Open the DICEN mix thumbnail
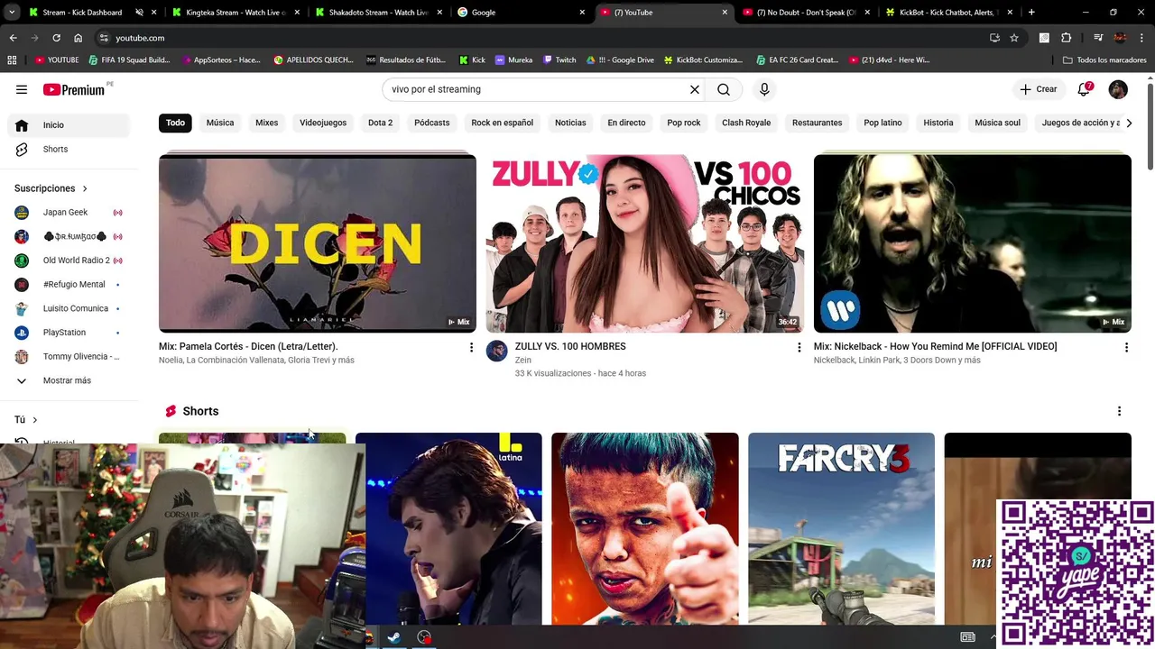 [x=318, y=243]
